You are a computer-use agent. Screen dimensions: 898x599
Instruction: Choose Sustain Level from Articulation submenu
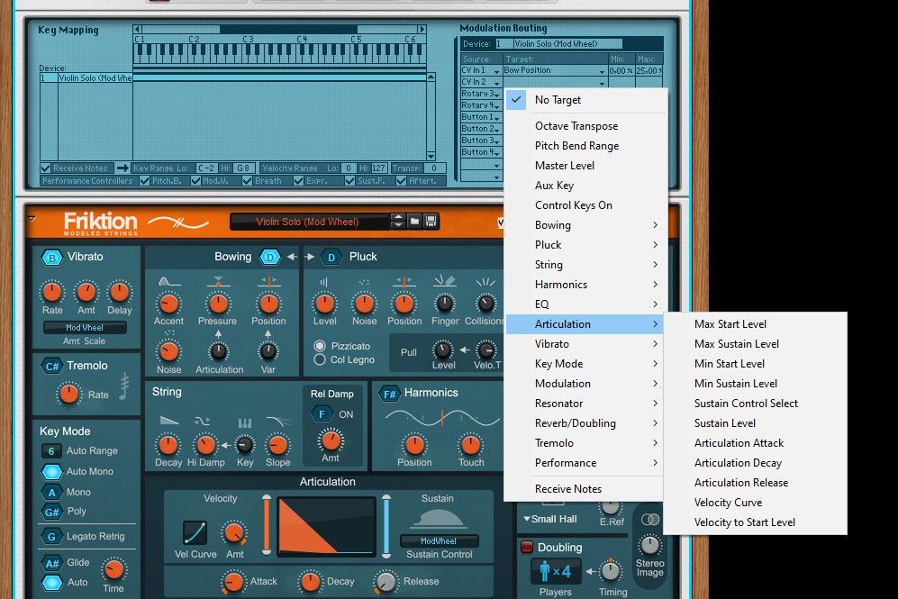724,423
